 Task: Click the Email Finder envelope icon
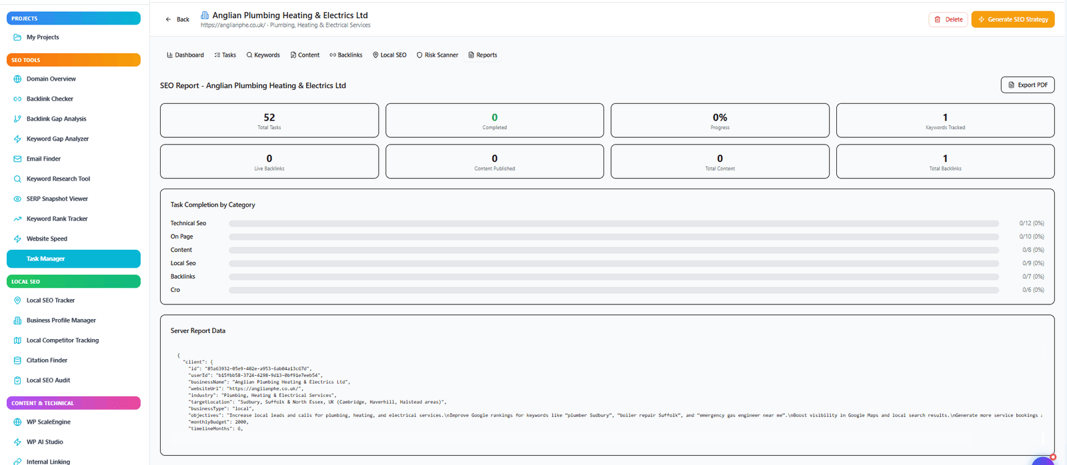[17, 159]
